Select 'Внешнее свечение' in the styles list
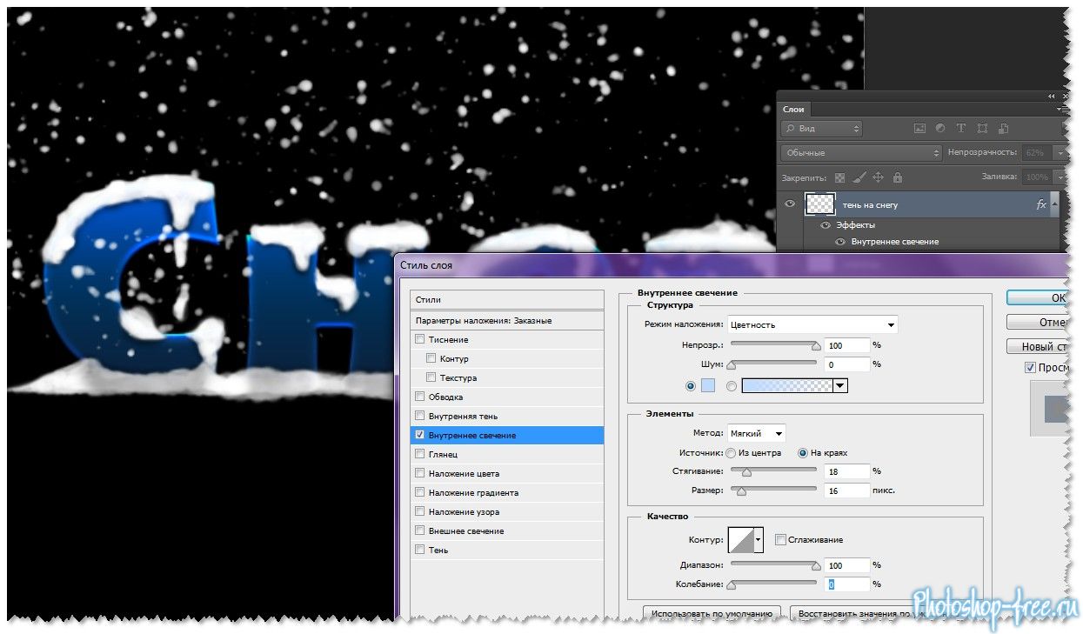Screen dimensions: 1083x634 [465, 531]
